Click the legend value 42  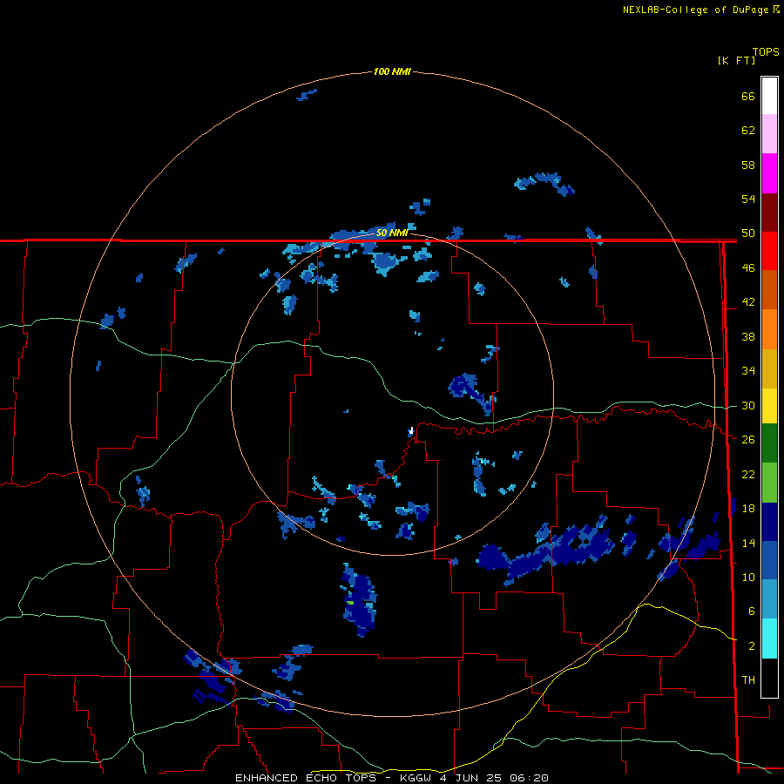(x=748, y=301)
